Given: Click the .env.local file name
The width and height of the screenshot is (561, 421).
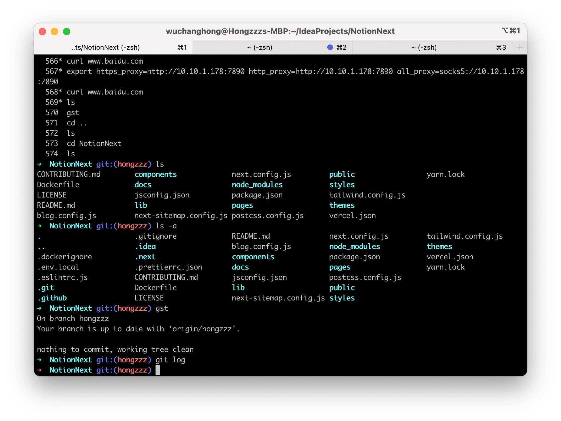Looking at the screenshot, I should [58, 267].
